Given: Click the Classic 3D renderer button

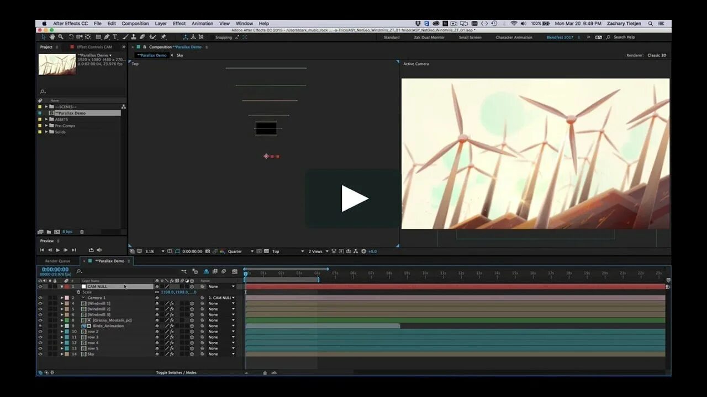Looking at the screenshot, I should [x=657, y=55].
